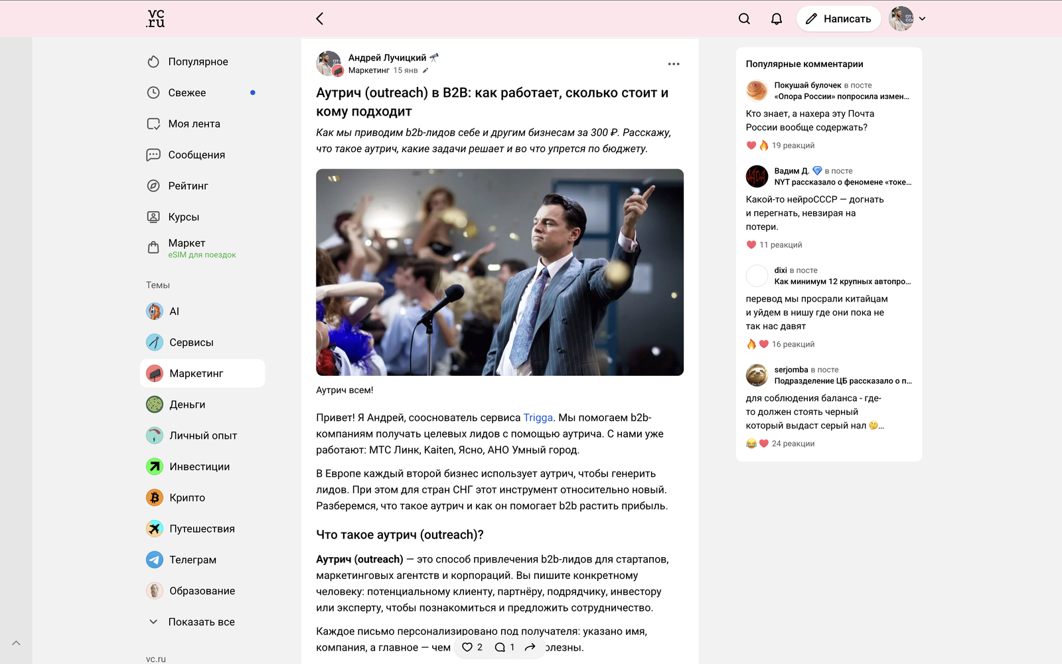Open the comment starting Кто знает
The image size is (1062, 664).
point(810,121)
